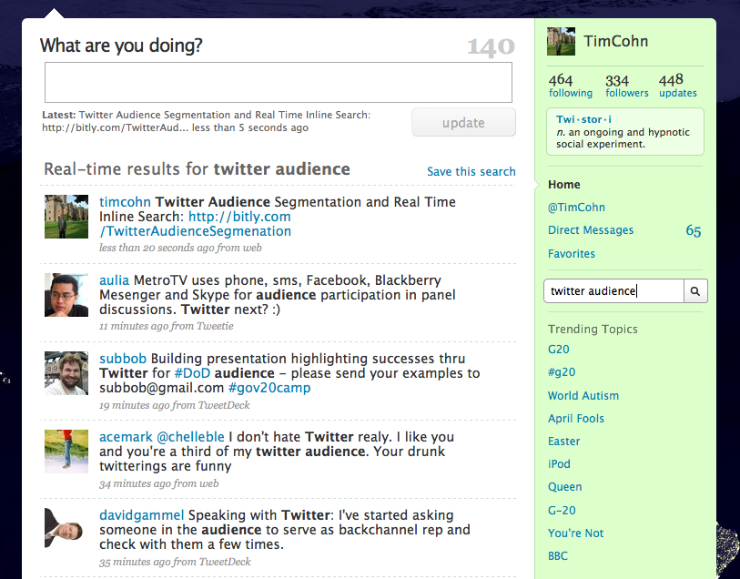Select acemark's avatar thumbnail
Viewport: 740px width, 579px height.
(66, 452)
